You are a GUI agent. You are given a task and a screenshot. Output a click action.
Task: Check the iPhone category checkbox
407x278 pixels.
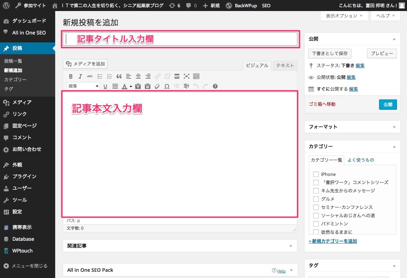point(316,174)
